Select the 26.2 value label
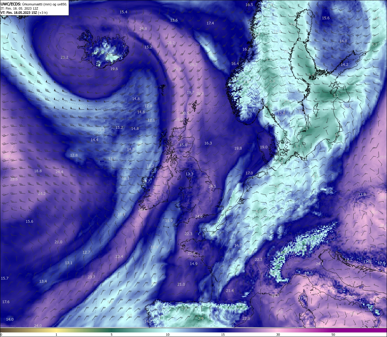The image size is (387, 337). click(x=171, y=43)
